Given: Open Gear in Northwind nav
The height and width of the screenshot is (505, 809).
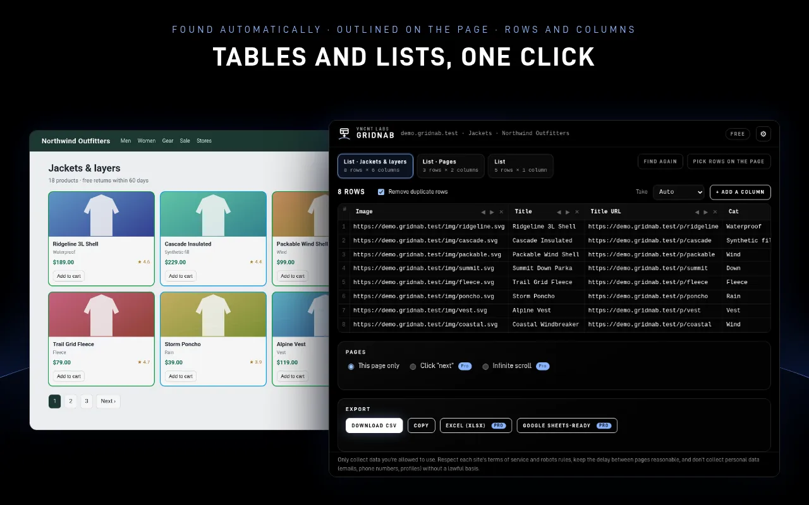Looking at the screenshot, I should 167,141.
